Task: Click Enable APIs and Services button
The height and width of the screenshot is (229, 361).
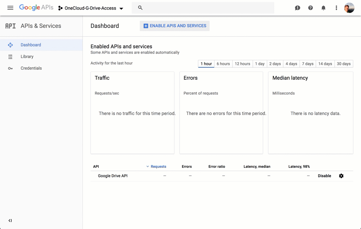Action: coord(175,26)
